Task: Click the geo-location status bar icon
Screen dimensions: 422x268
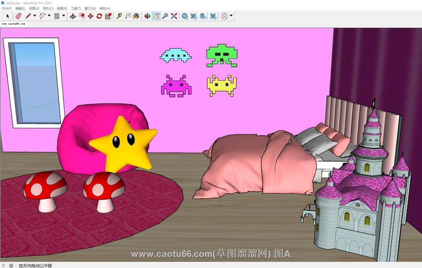Action: (x=3, y=266)
